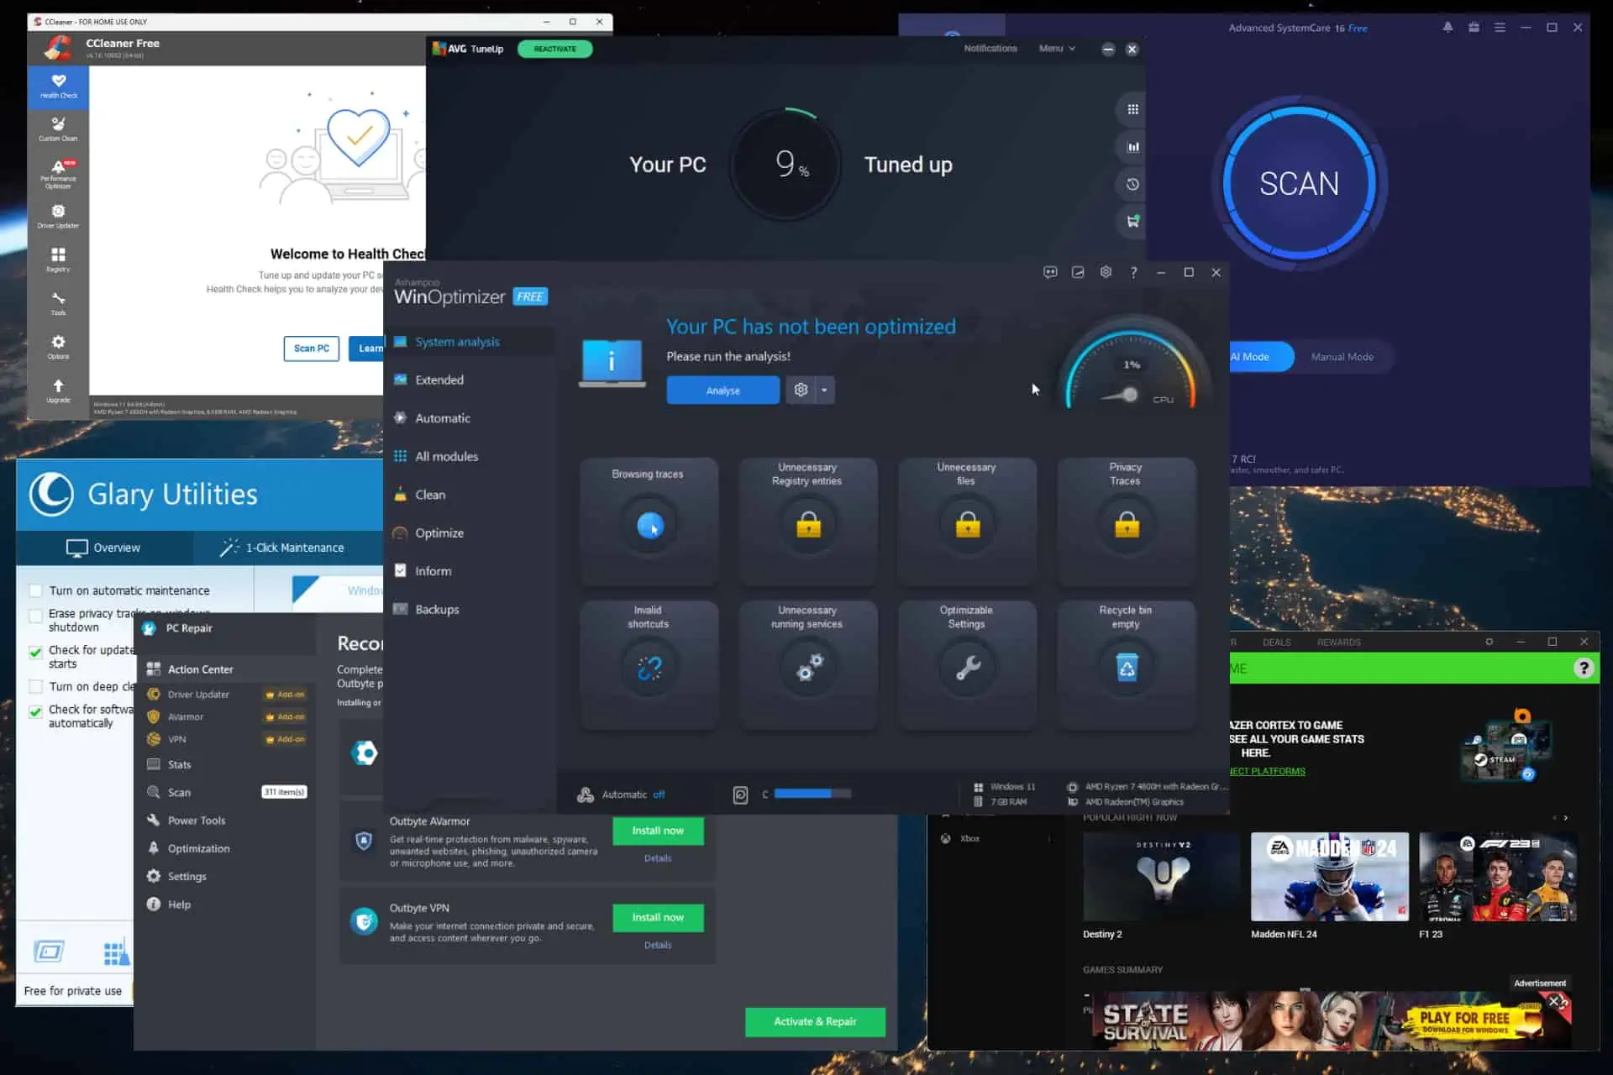
Task: Select the Extended menu item in WinOptimizer
Action: (438, 379)
